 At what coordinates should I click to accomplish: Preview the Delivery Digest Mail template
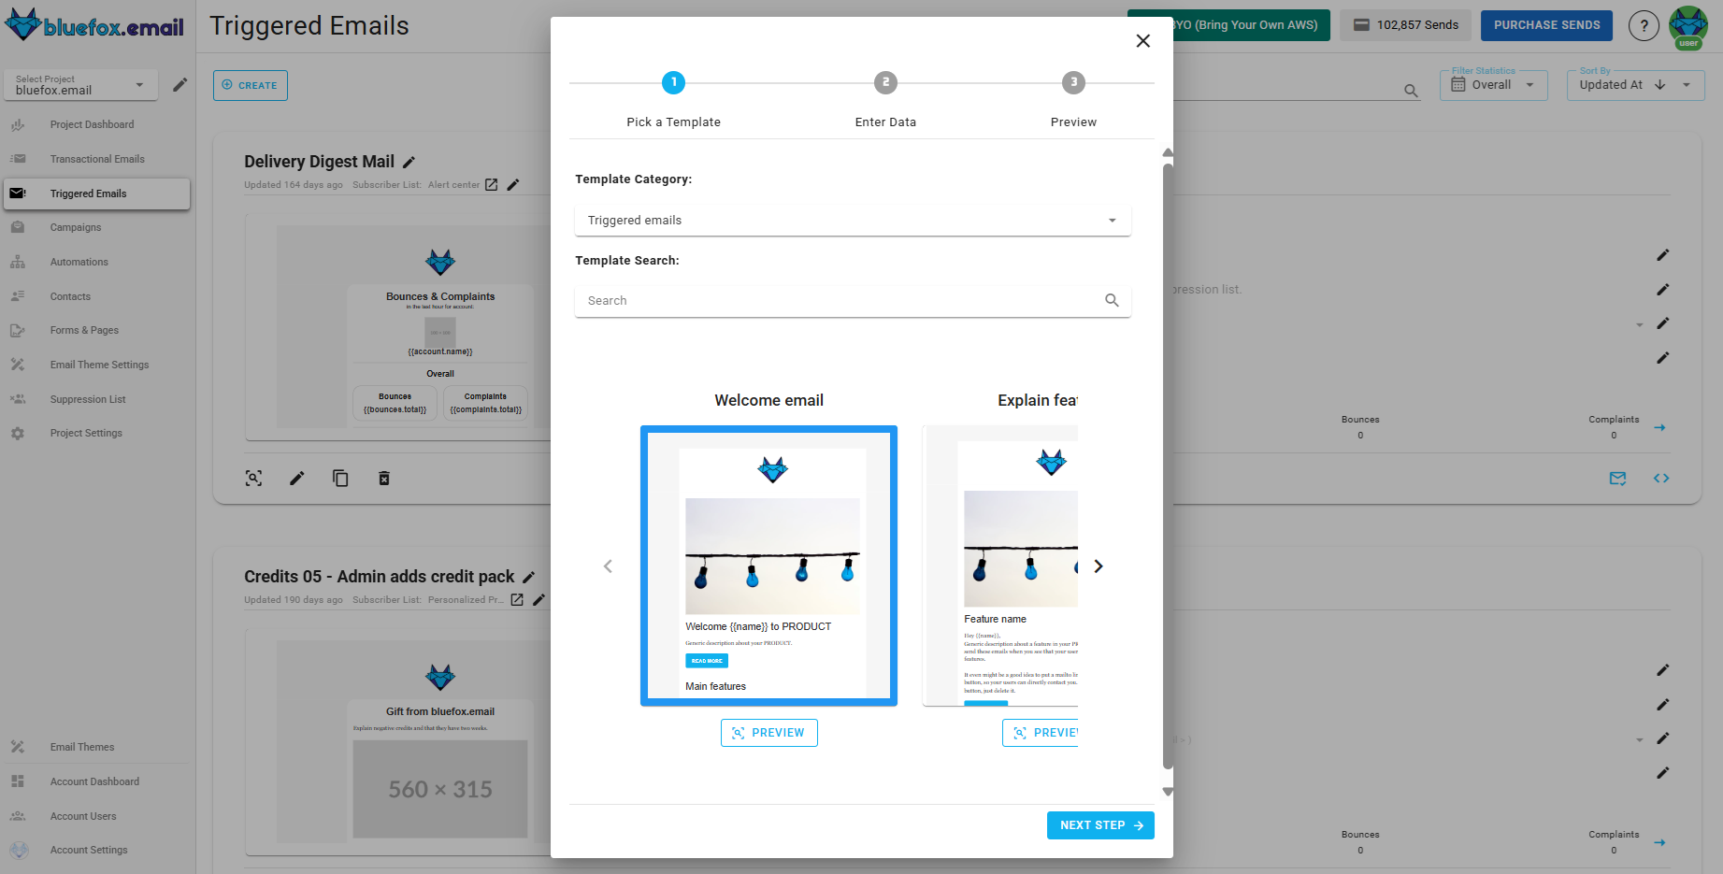coord(253,478)
